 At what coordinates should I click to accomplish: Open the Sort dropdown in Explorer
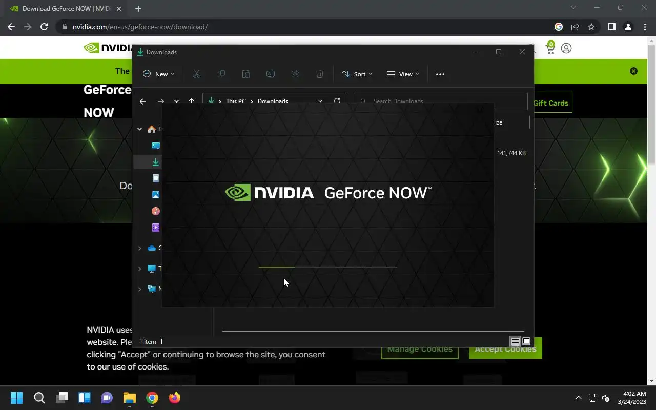pyautogui.click(x=357, y=74)
